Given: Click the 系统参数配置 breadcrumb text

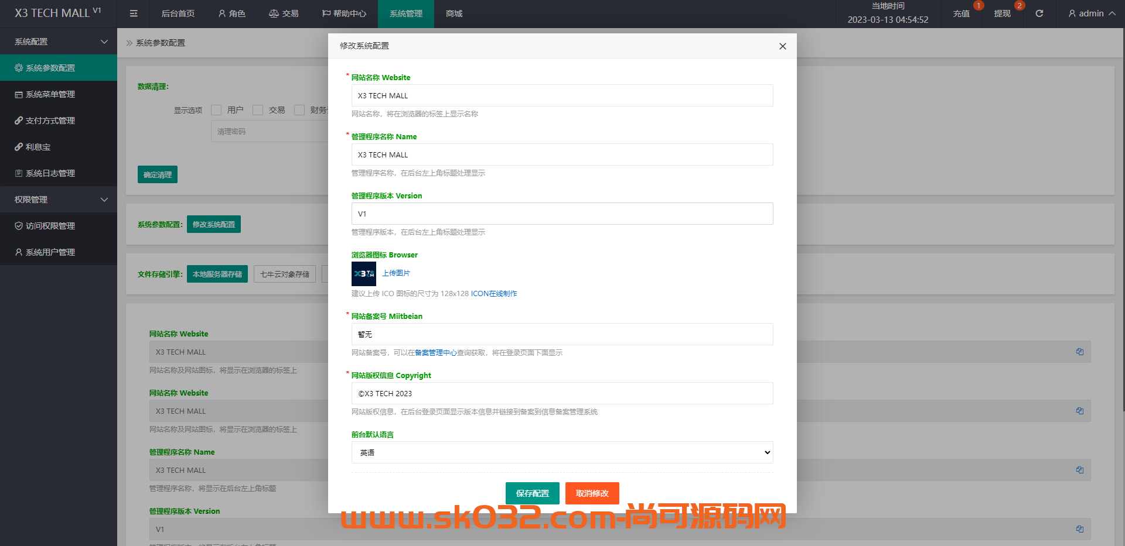Looking at the screenshot, I should pos(161,43).
